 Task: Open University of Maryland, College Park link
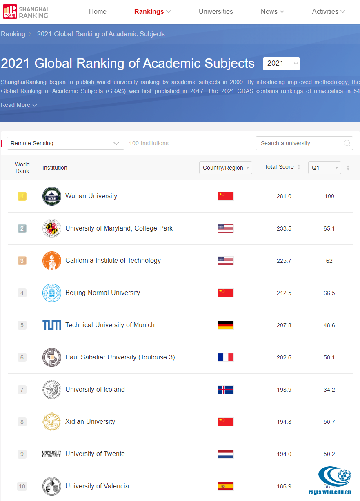tap(119, 228)
